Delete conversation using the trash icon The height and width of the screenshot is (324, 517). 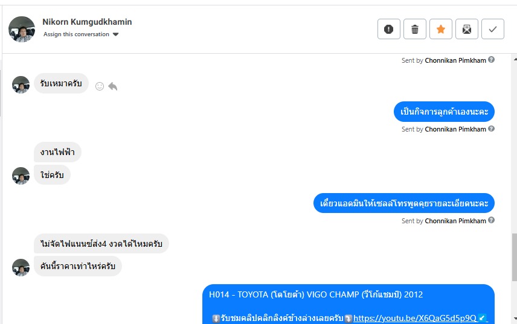tap(415, 30)
